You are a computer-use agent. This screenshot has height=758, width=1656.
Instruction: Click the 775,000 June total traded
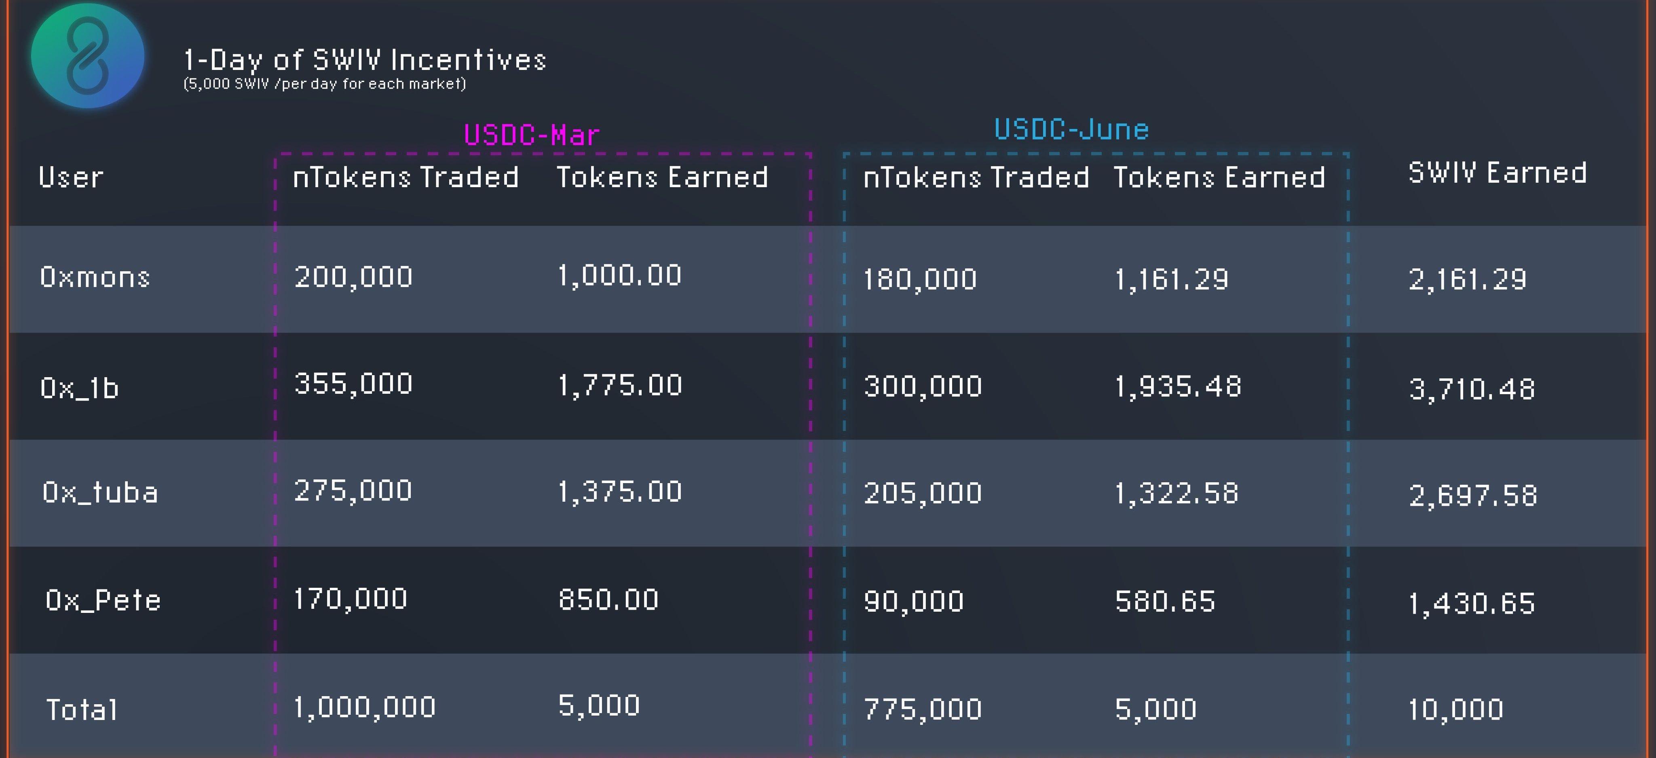[x=923, y=709]
